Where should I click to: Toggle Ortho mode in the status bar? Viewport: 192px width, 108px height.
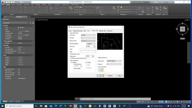149,102
